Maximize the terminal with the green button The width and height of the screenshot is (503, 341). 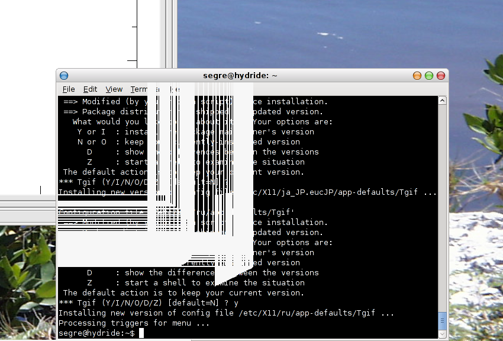click(429, 76)
